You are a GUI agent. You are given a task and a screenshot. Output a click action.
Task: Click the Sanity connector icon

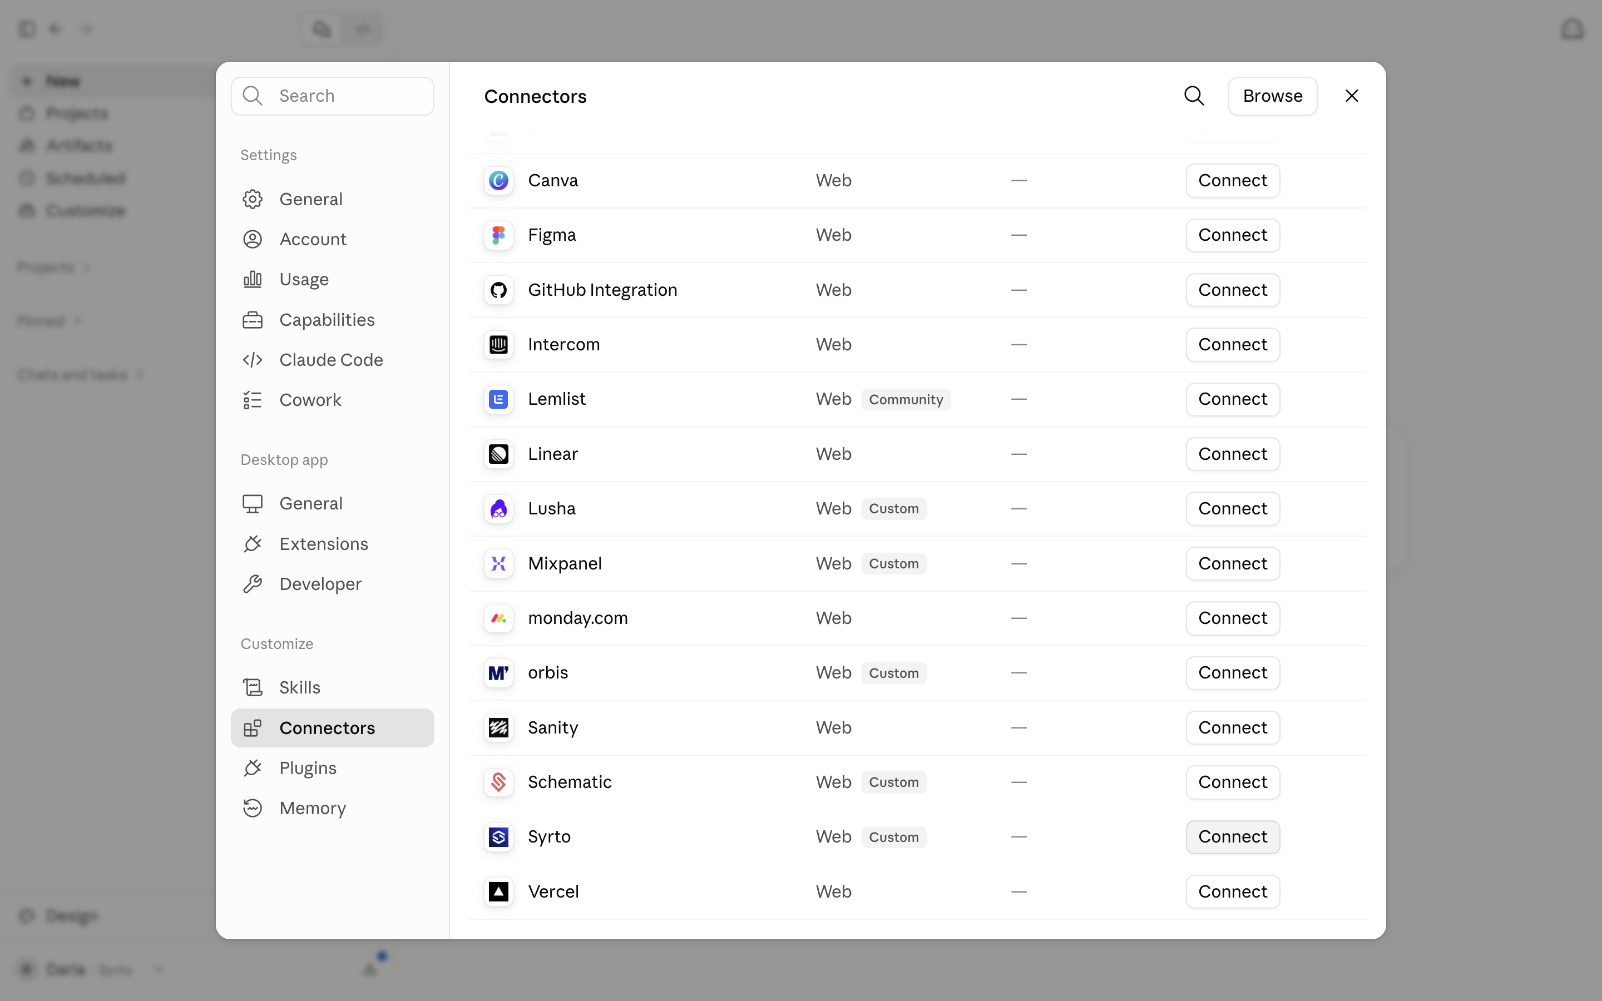tap(498, 727)
